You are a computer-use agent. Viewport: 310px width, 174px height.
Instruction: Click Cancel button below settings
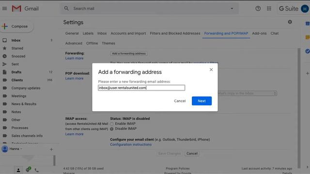coord(192,153)
